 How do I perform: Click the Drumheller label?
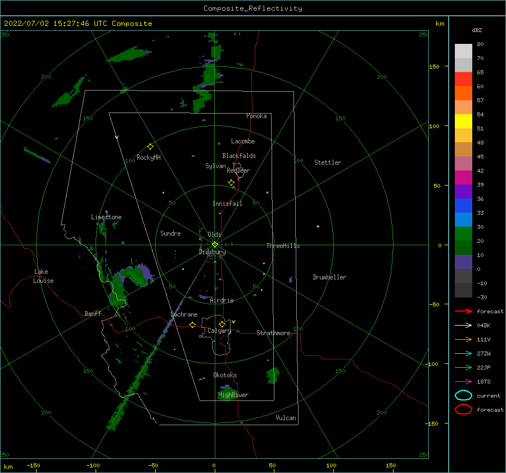point(329,277)
